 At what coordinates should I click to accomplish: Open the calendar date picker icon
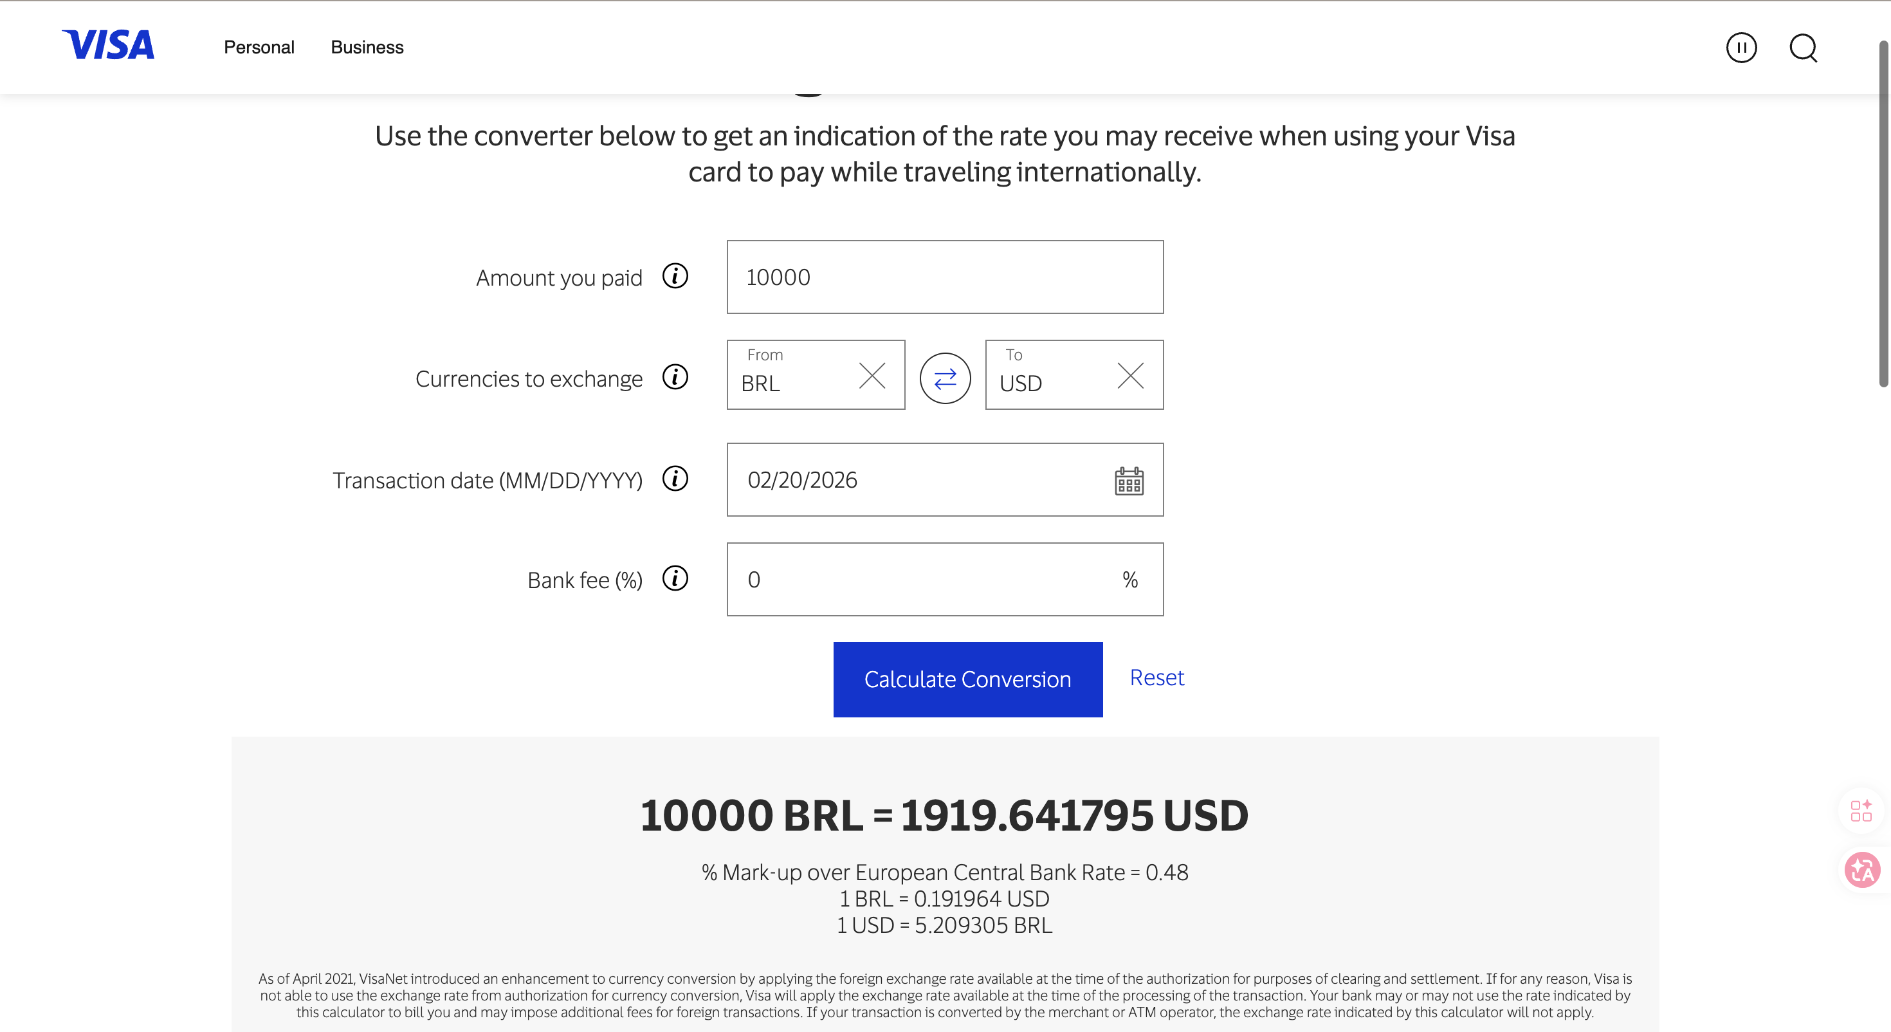pos(1128,481)
